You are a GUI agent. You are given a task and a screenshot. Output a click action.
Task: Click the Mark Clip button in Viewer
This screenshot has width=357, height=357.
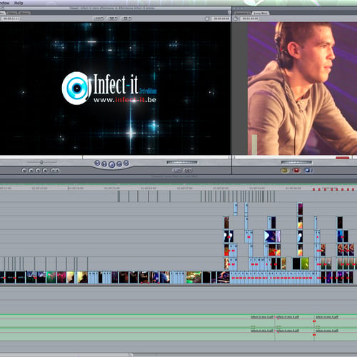tap(31, 171)
